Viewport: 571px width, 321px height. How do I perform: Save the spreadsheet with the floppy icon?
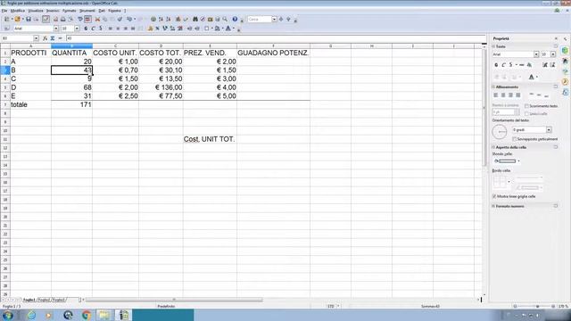(28, 19)
